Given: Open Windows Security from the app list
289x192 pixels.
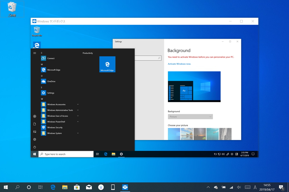Looking at the screenshot, I should [52, 127].
